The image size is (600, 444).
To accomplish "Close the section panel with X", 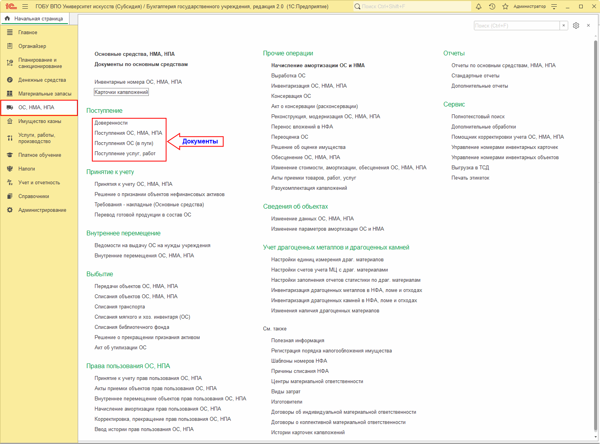I will point(588,26).
